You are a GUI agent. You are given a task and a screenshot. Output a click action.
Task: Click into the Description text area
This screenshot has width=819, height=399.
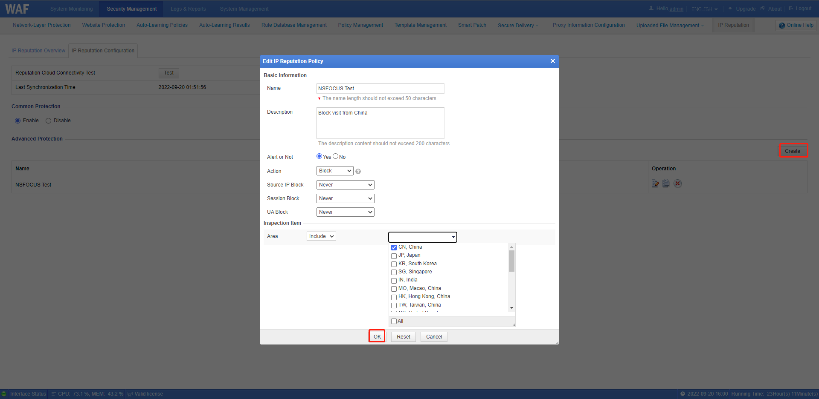tap(380, 123)
